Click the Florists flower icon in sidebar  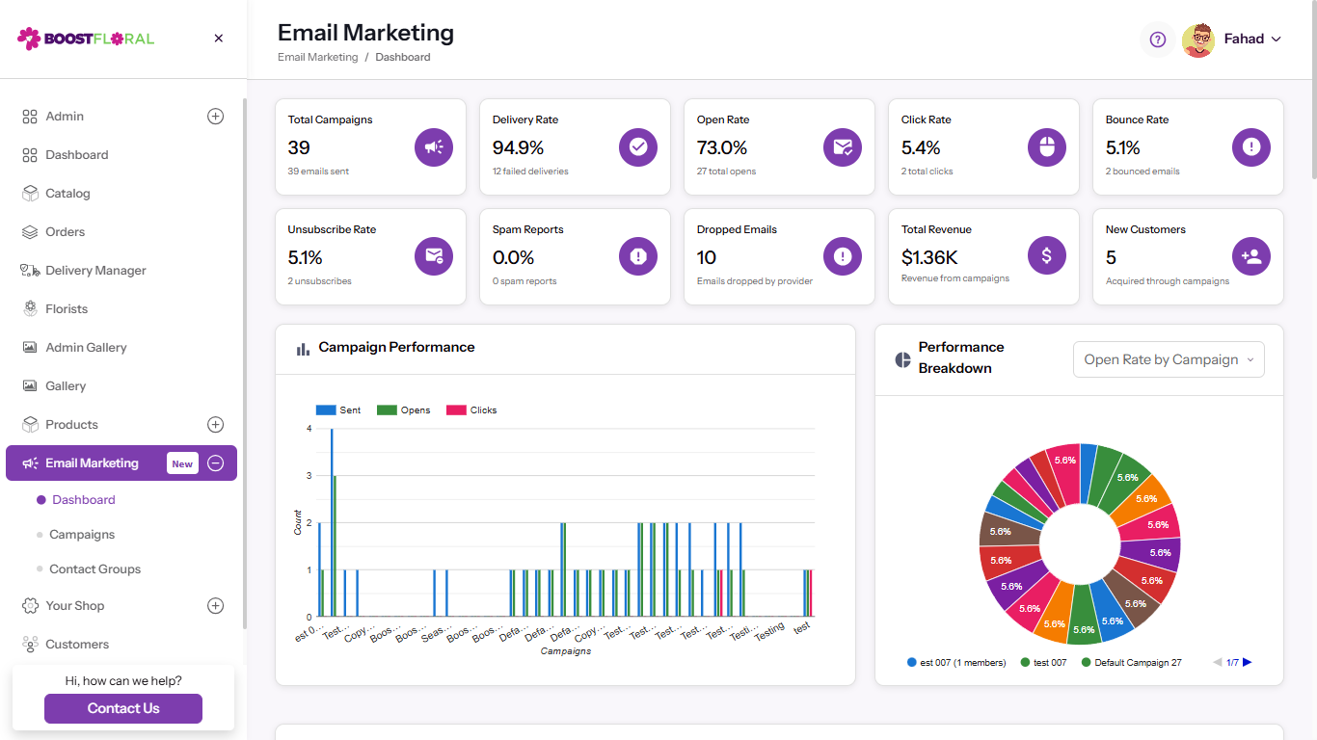pos(30,309)
